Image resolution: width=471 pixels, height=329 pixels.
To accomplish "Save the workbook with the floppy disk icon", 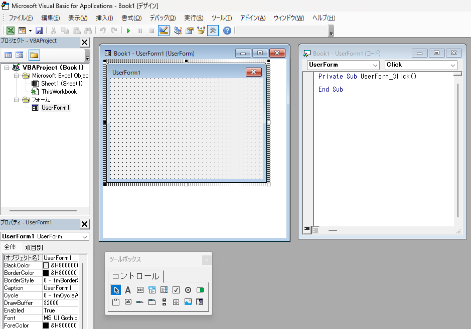I will point(39,31).
